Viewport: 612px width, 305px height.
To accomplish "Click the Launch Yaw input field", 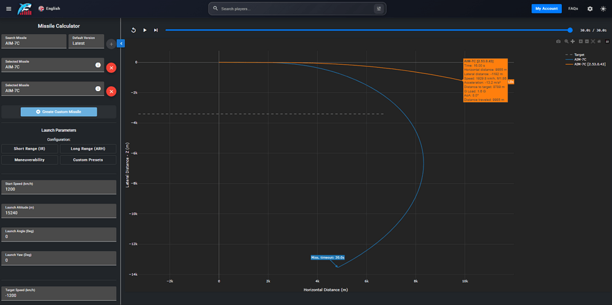I will pos(59,258).
